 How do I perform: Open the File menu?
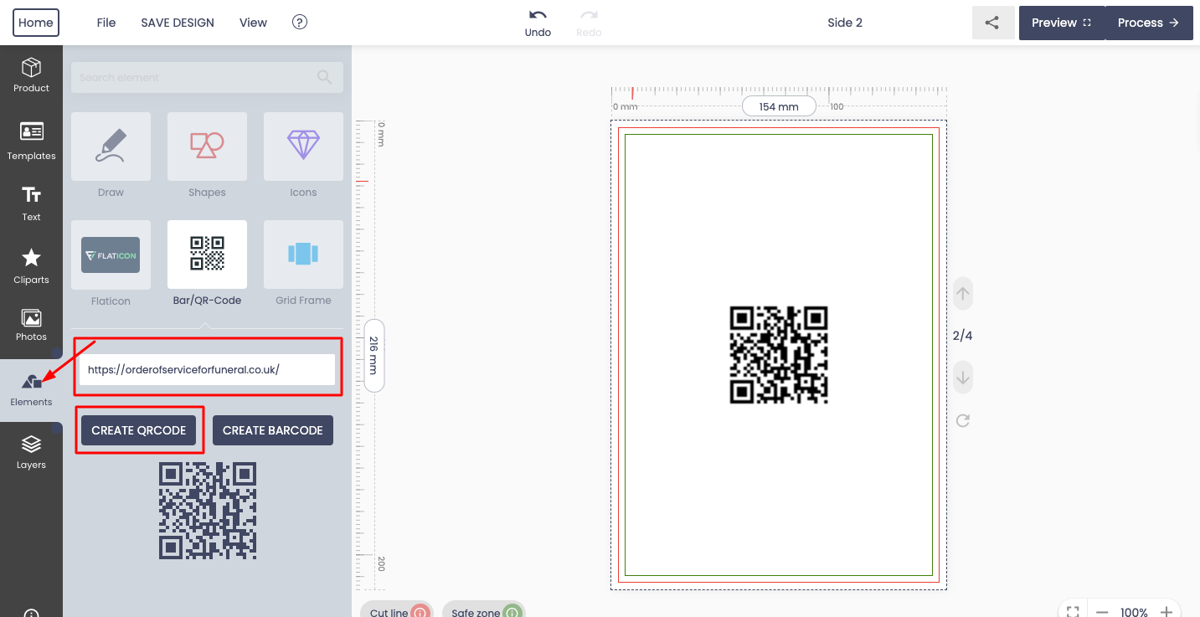(x=106, y=23)
